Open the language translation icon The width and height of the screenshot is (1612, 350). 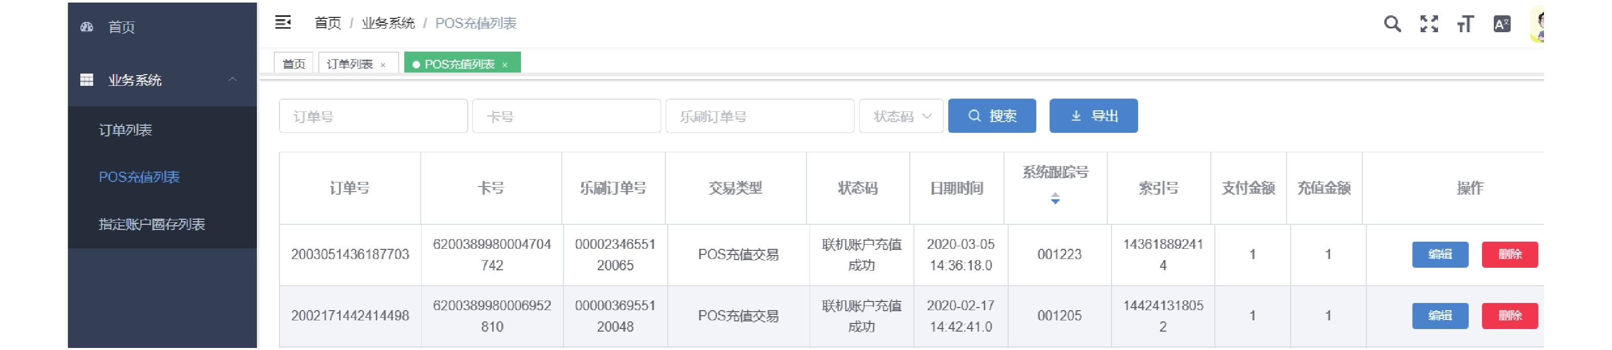pyautogui.click(x=1501, y=25)
